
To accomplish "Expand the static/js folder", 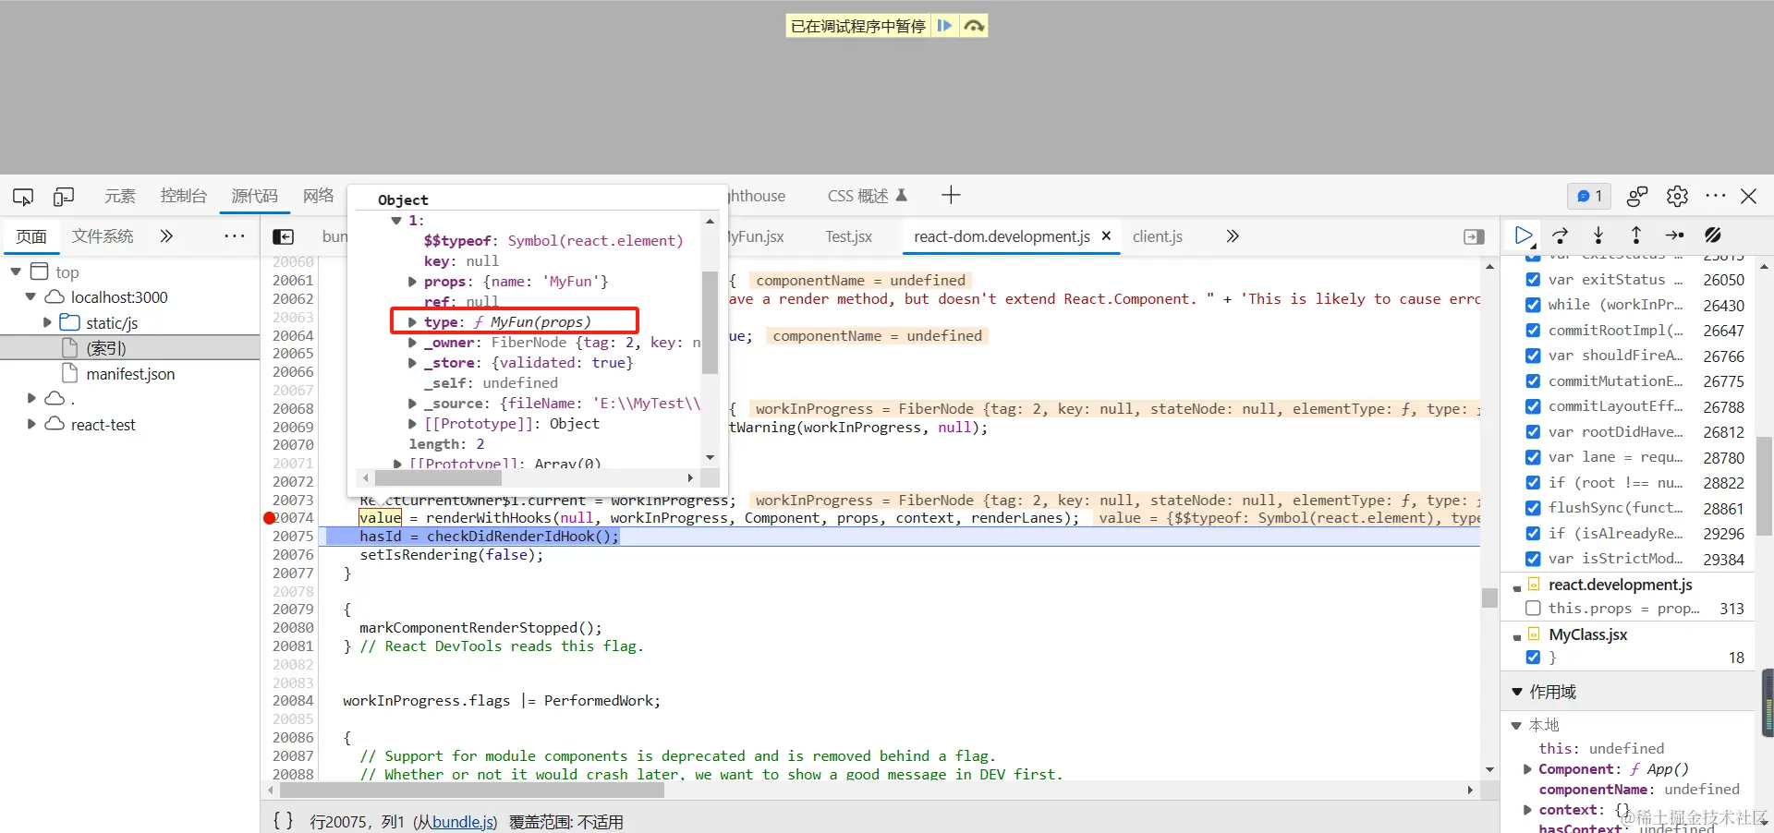I will pyautogui.click(x=47, y=322).
